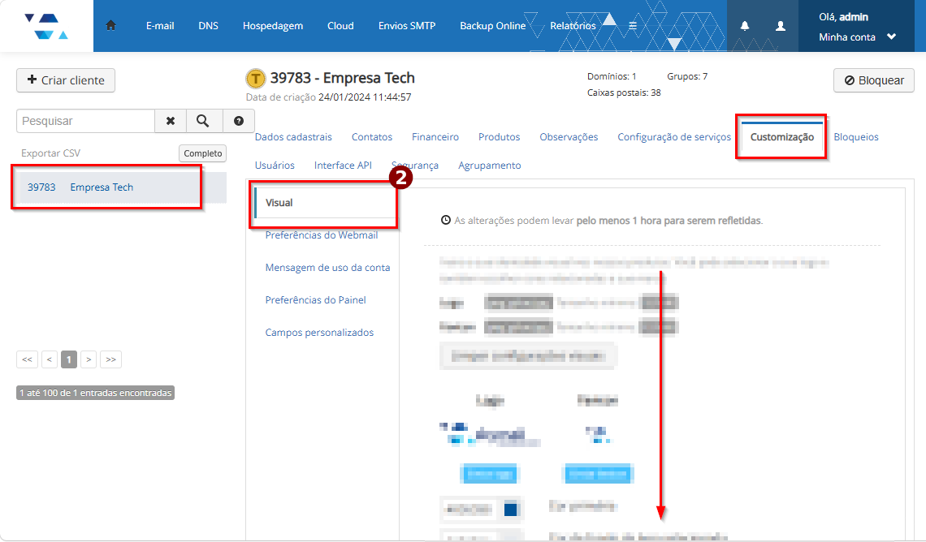This screenshot has width=926, height=542.
Task: Click Grupos: 7 text
Action: (687, 76)
